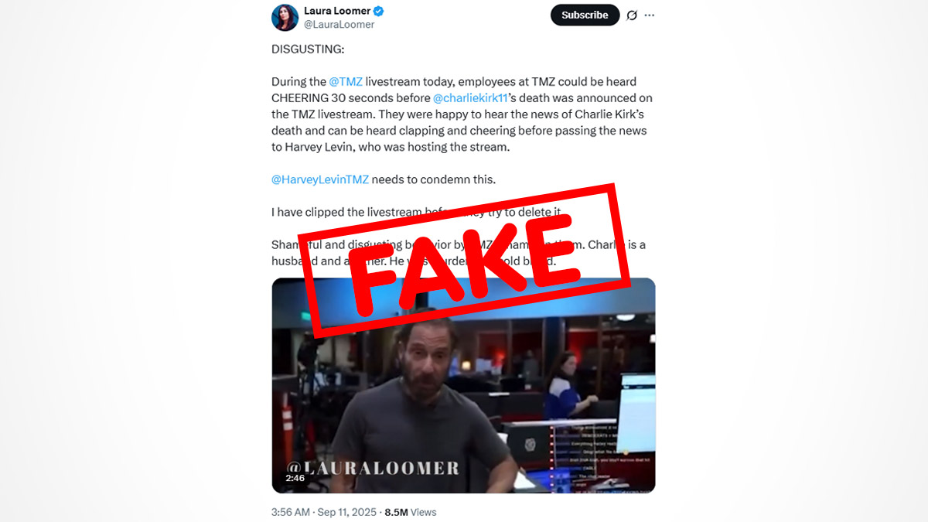Open the @charliekirk11 mention link

(x=470, y=98)
